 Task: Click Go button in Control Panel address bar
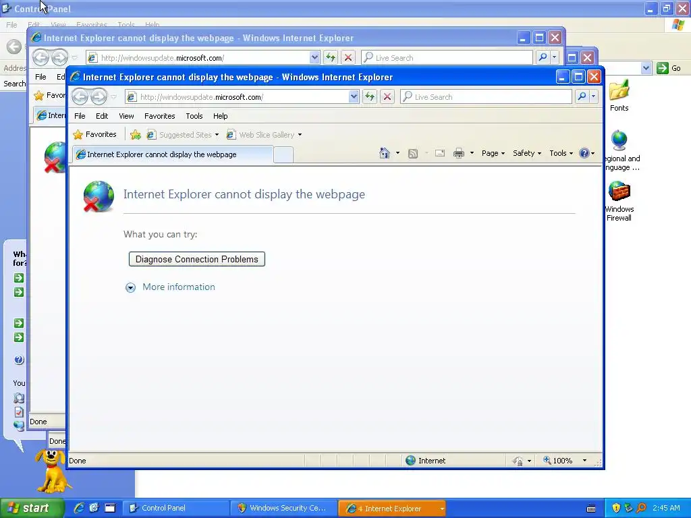669,68
